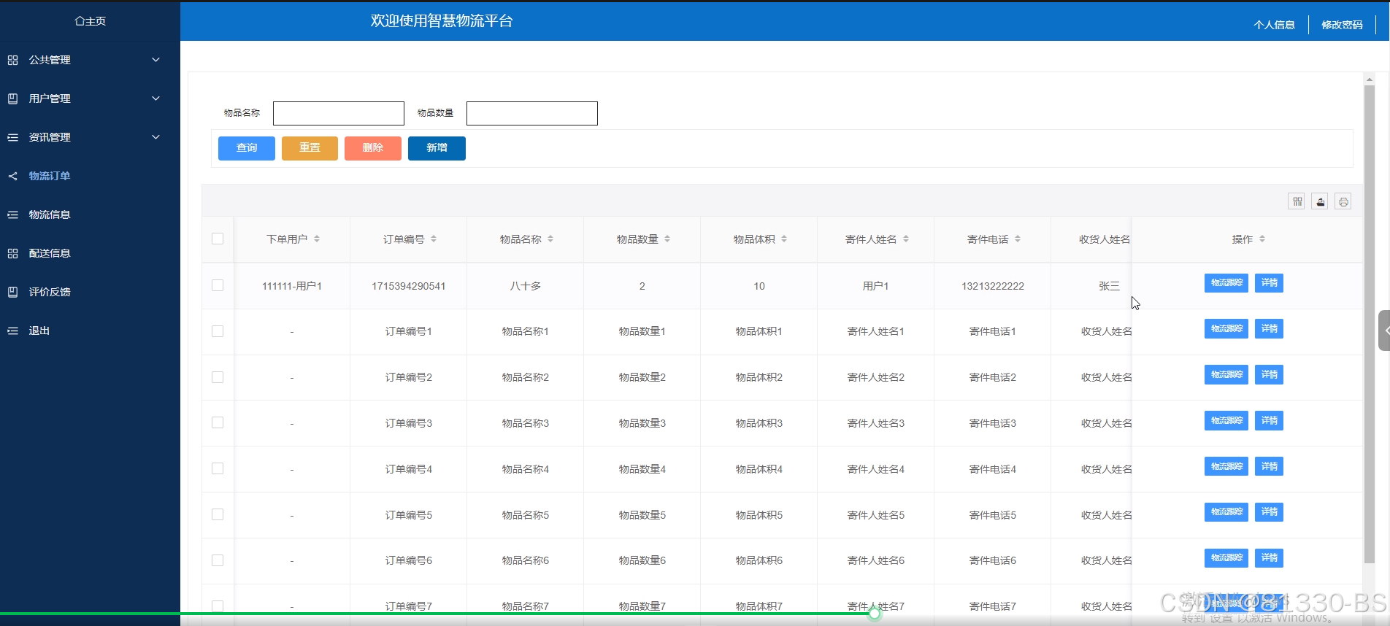Expand the 资讯管理 menu chevron
This screenshot has width=1390, height=626.
pyautogui.click(x=155, y=137)
